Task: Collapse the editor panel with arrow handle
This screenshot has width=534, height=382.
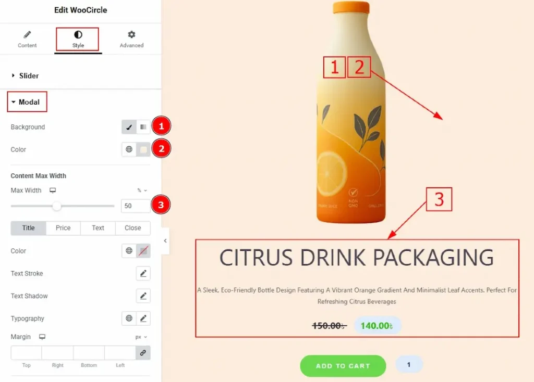Action: tap(165, 241)
